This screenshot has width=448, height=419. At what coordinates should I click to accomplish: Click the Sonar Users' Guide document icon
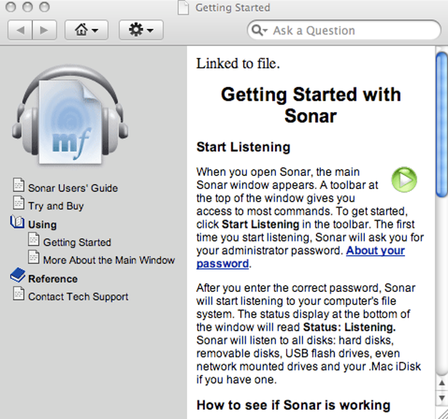[18, 184]
